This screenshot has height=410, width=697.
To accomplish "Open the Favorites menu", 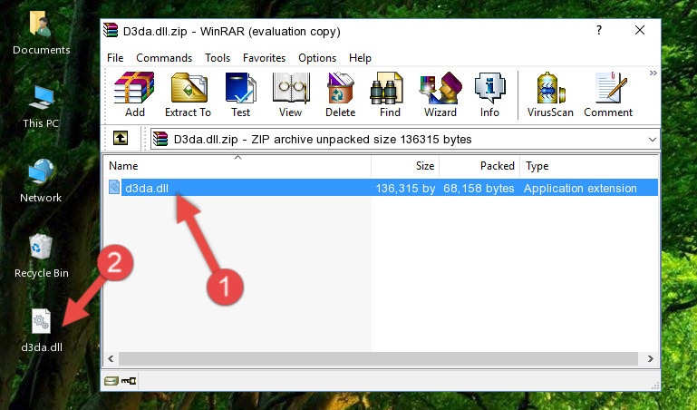I will (264, 58).
